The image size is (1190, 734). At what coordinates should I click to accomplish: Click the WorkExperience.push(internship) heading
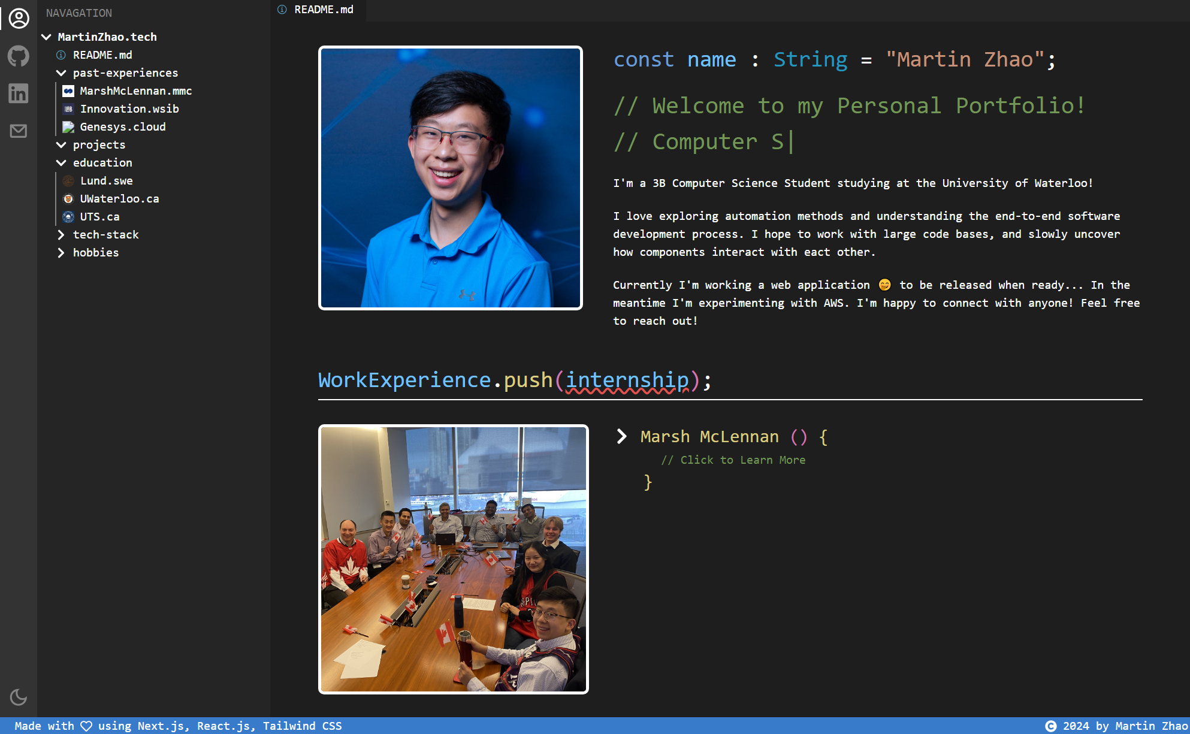tap(515, 380)
